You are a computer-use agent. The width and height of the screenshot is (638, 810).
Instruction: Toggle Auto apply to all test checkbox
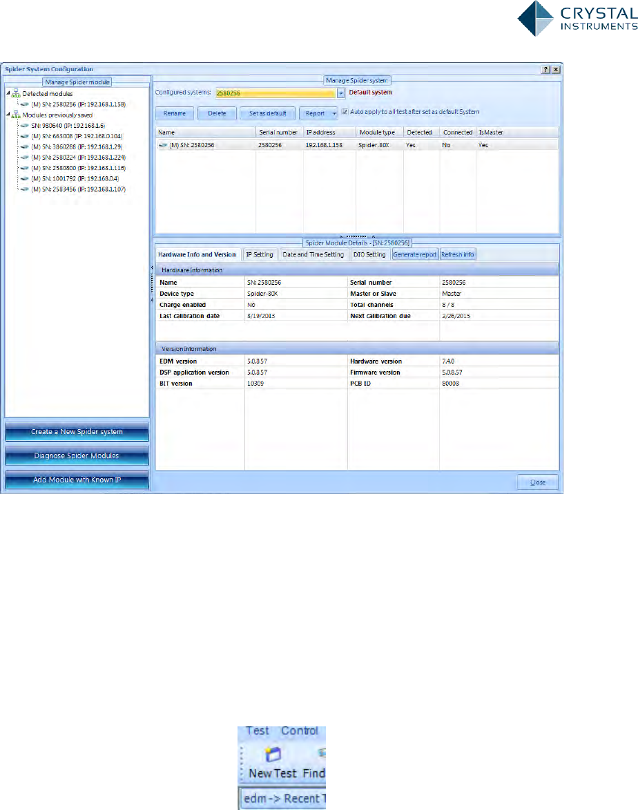pyautogui.click(x=345, y=111)
